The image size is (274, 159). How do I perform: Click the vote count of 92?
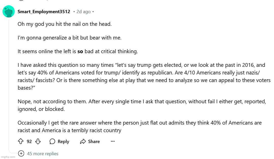click(x=29, y=141)
